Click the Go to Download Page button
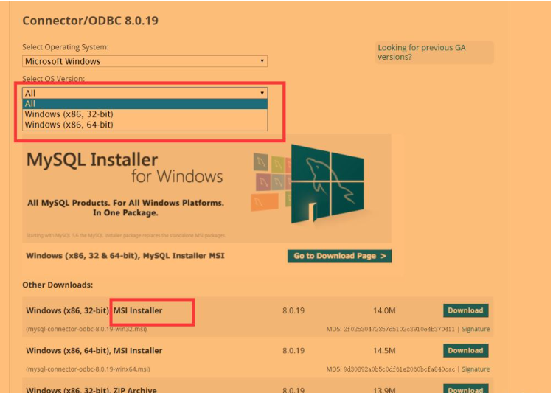 tap(340, 256)
